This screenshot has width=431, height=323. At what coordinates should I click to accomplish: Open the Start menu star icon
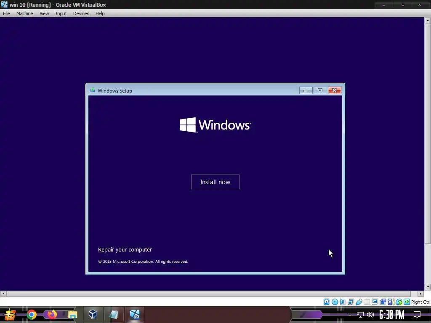pyautogui.click(x=10, y=315)
